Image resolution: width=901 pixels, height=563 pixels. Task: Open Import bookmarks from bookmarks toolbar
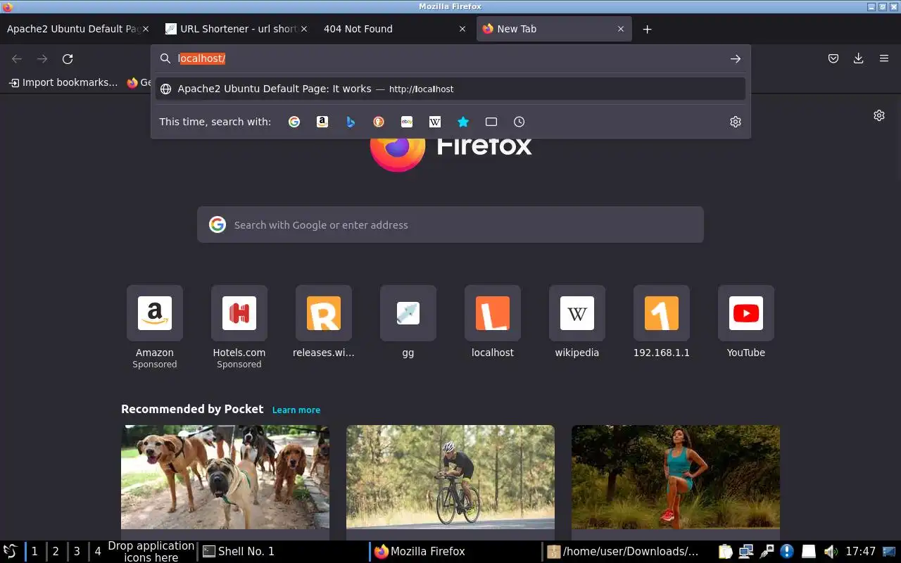pyautogui.click(x=63, y=82)
